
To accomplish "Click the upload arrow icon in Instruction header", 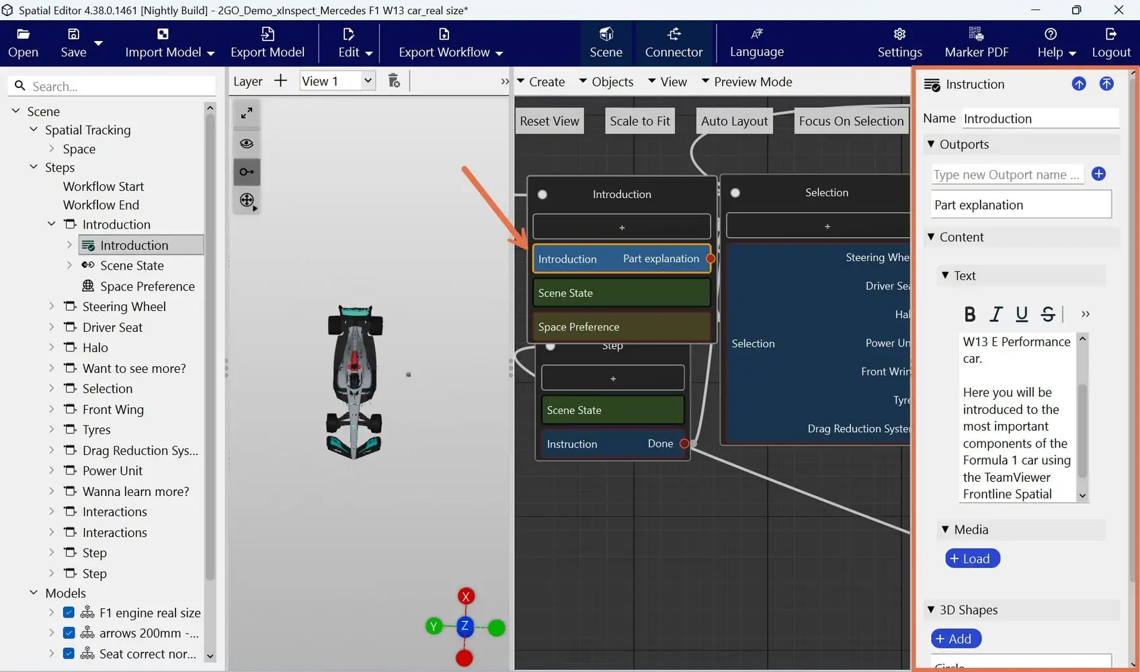I will tap(1079, 84).
